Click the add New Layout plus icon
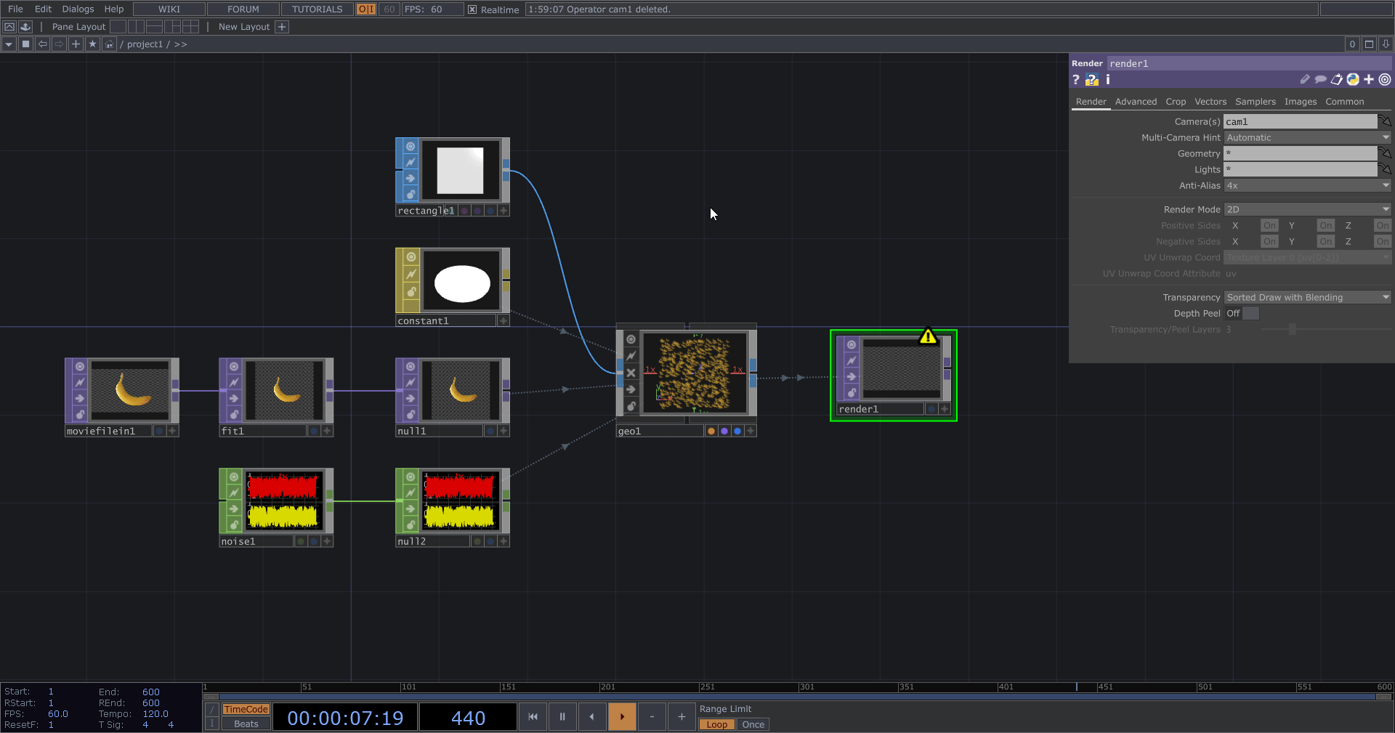The height and width of the screenshot is (733, 1395). point(282,27)
